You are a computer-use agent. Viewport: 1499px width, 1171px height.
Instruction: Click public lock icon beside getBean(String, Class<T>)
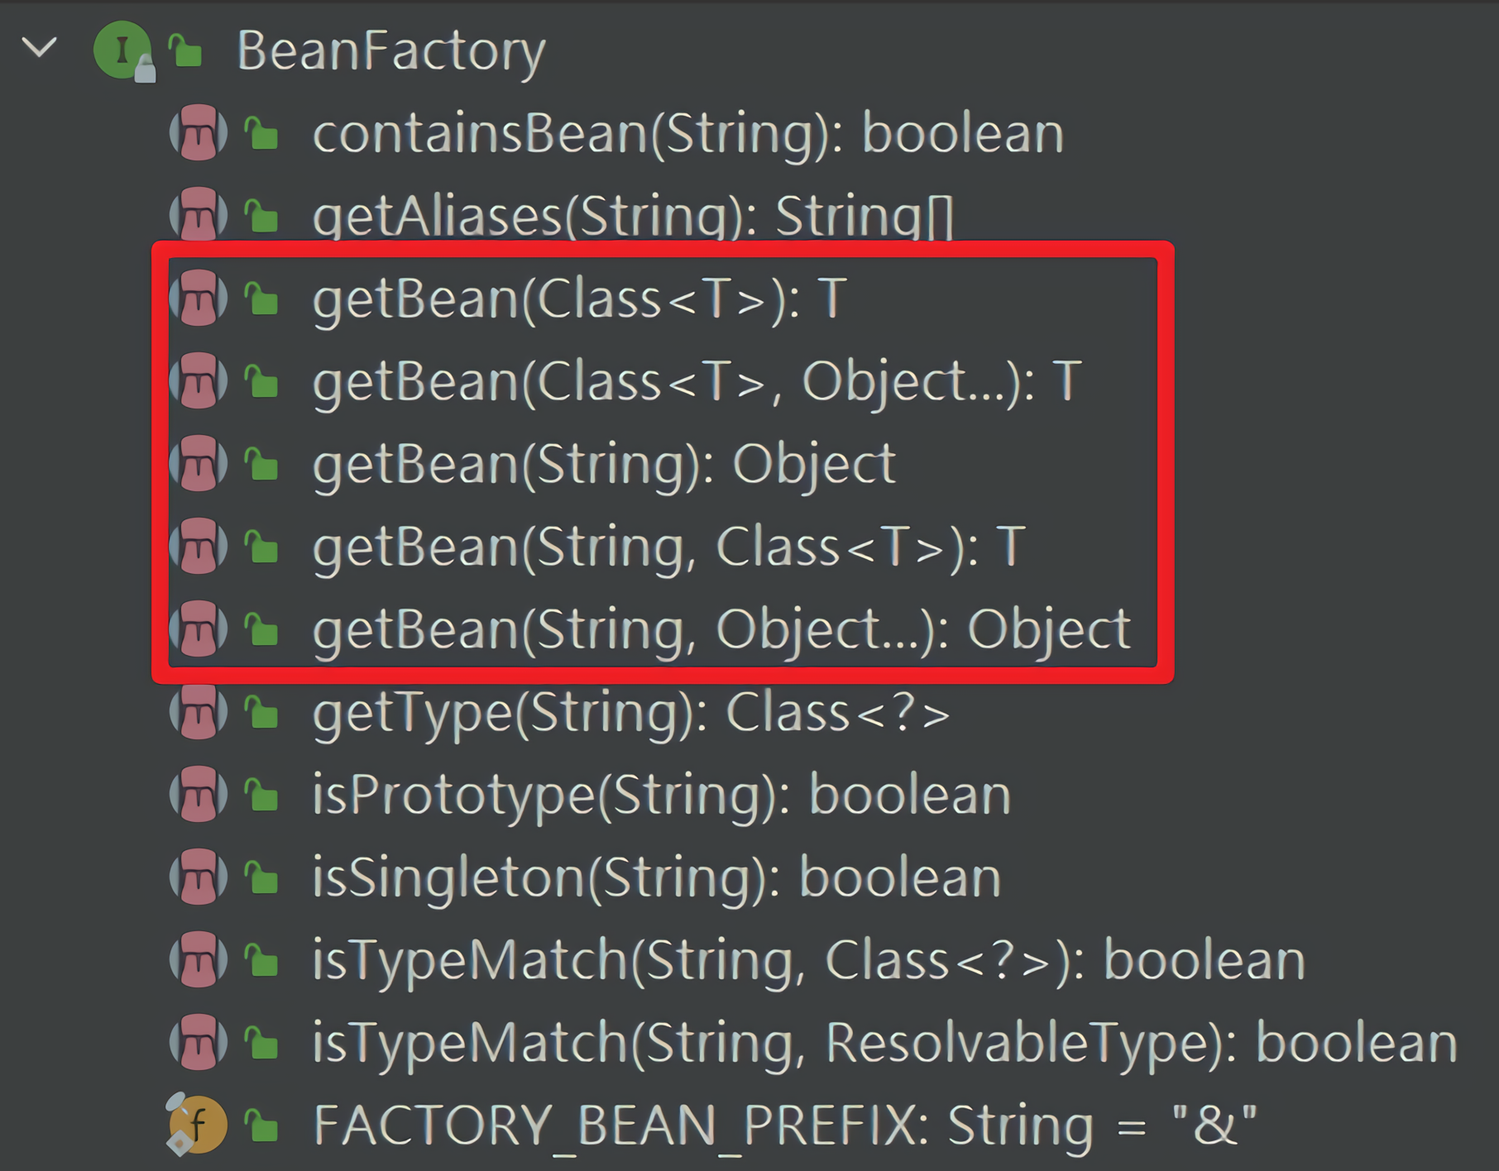click(262, 547)
